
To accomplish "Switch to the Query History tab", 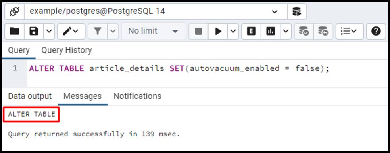I will click(66, 50).
